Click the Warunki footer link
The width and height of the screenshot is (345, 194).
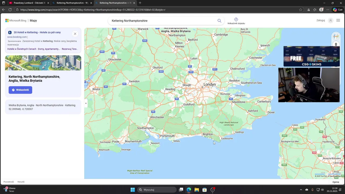point(21,182)
